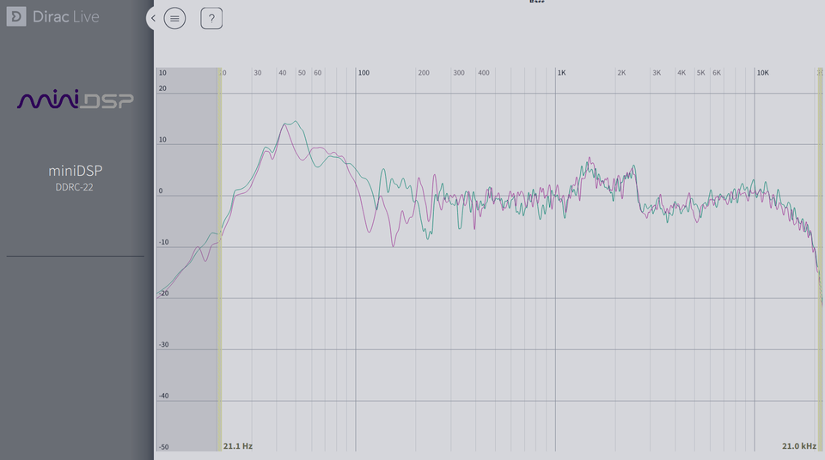
Task: Select the miniDSP device name
Action: click(76, 171)
